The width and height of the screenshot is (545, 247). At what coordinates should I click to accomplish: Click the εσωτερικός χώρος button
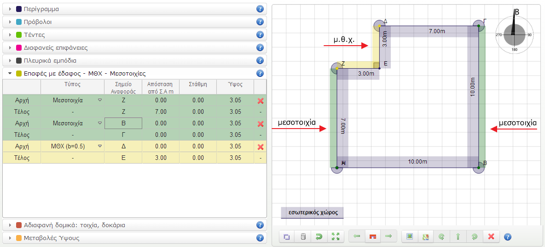[313, 212]
